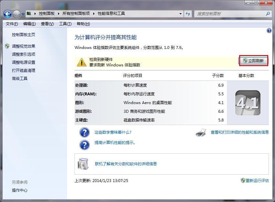Click the Windows Aero 的桌面性能 description
The image size is (275, 202).
coord(148,103)
